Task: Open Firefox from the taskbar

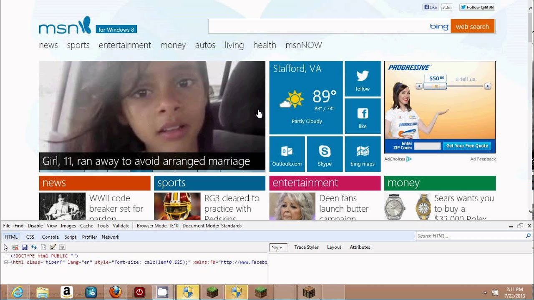Action: point(116,292)
